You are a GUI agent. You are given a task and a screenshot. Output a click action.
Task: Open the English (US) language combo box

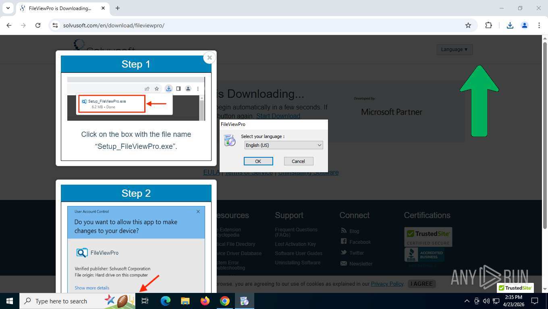tap(284, 145)
